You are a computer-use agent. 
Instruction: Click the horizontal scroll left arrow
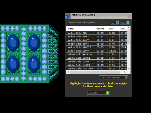tap(68, 72)
